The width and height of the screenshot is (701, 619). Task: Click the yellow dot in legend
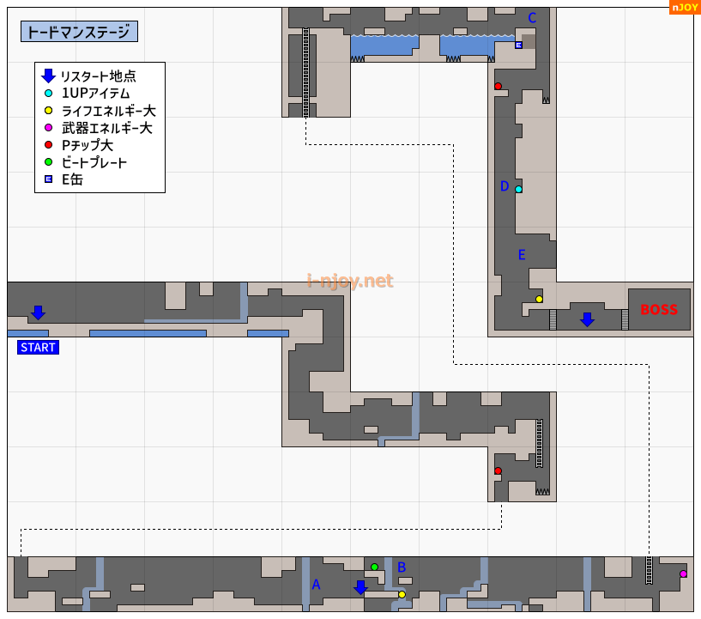(x=48, y=111)
